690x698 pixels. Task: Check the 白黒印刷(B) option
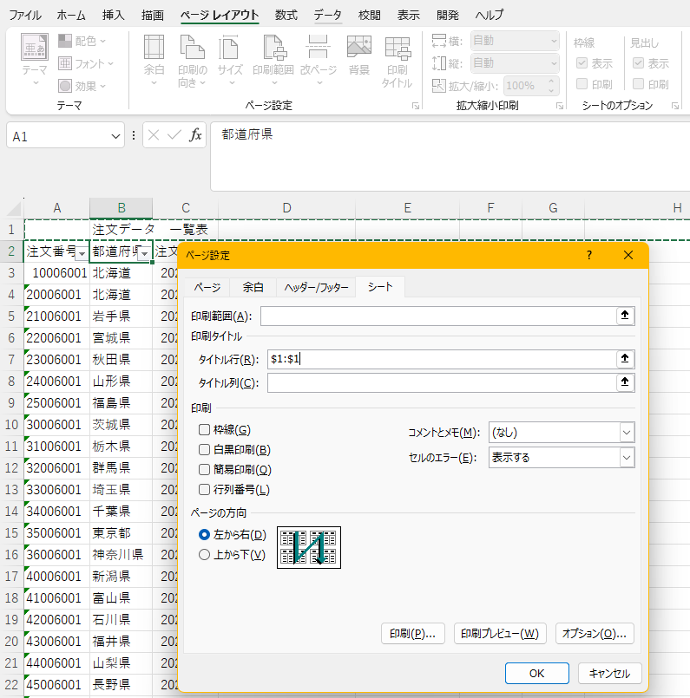tap(205, 450)
